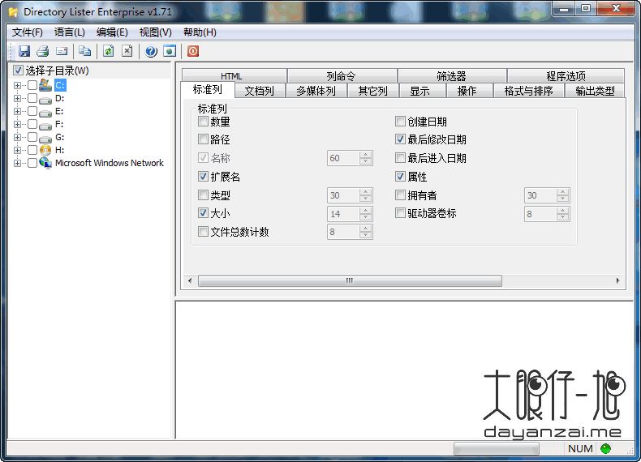Click the 类型 width spinner arrows
This screenshot has width=641, height=462.
click(x=365, y=195)
